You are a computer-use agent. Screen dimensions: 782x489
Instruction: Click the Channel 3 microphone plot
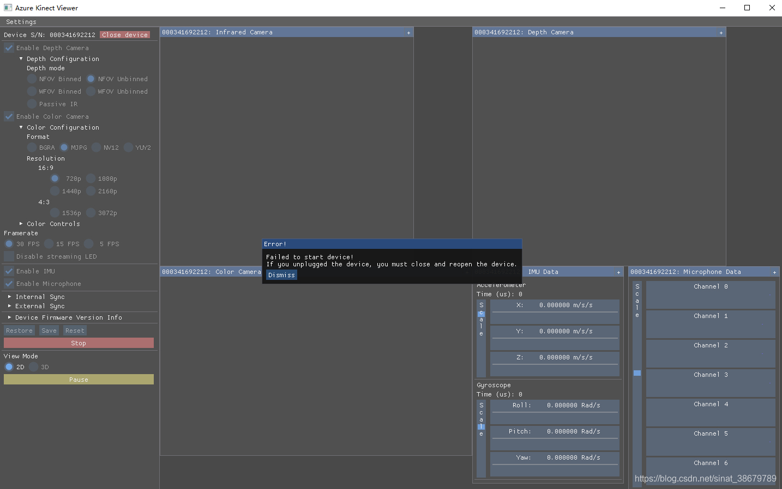coord(711,383)
